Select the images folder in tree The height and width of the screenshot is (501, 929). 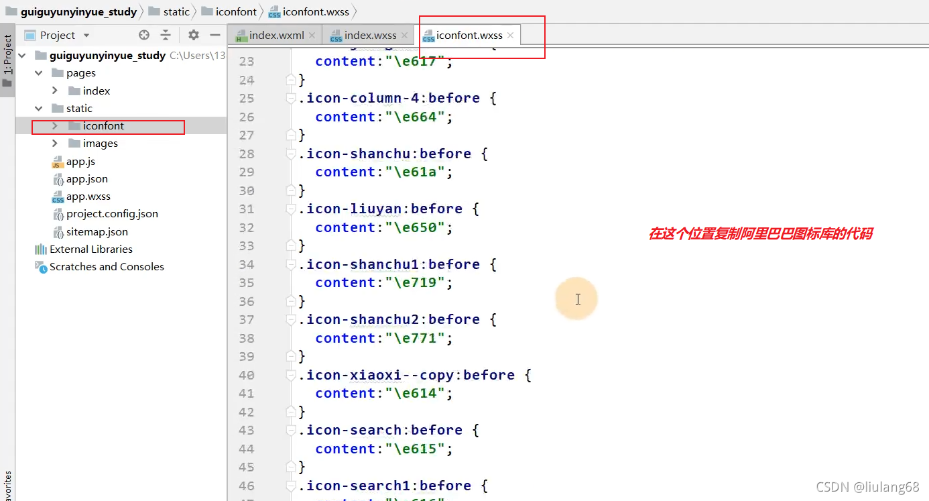click(x=101, y=143)
